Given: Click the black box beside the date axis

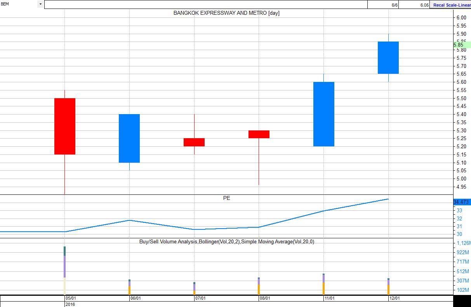Looking at the screenshot, I should [x=462, y=301].
